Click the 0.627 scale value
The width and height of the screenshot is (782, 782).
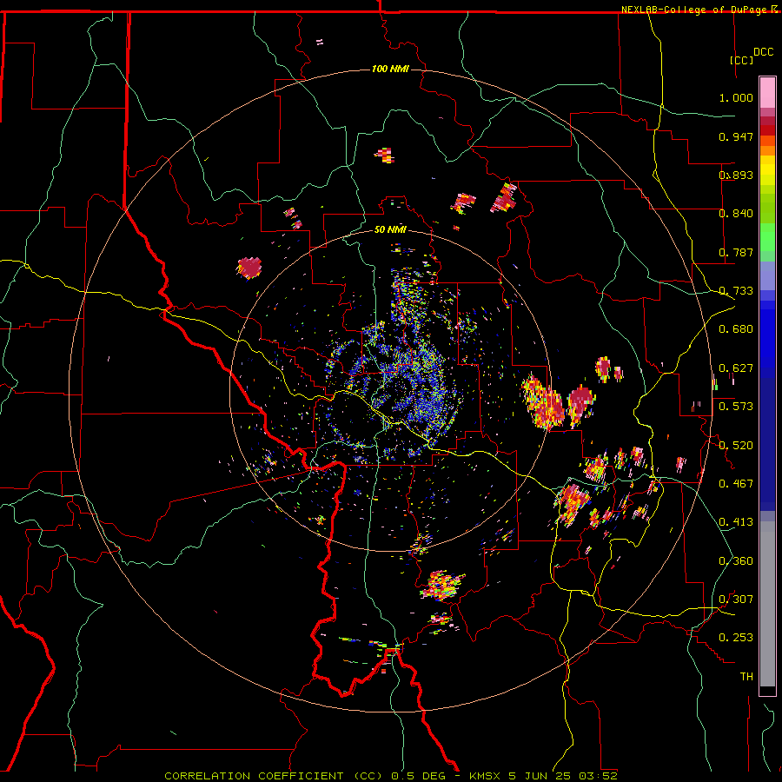coord(736,368)
